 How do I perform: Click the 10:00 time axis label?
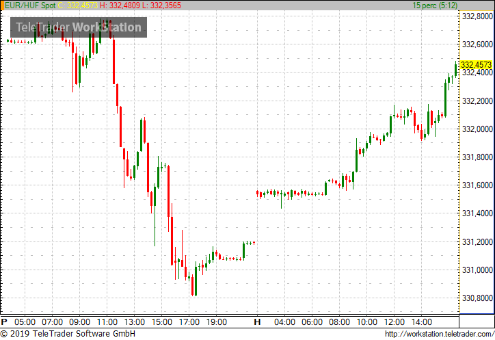coord(367,322)
